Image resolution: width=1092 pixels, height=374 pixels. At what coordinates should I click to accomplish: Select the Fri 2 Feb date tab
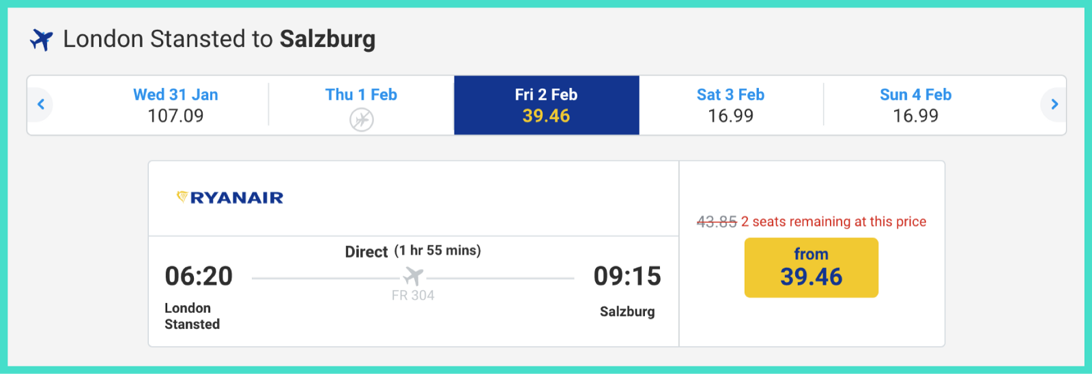547,105
